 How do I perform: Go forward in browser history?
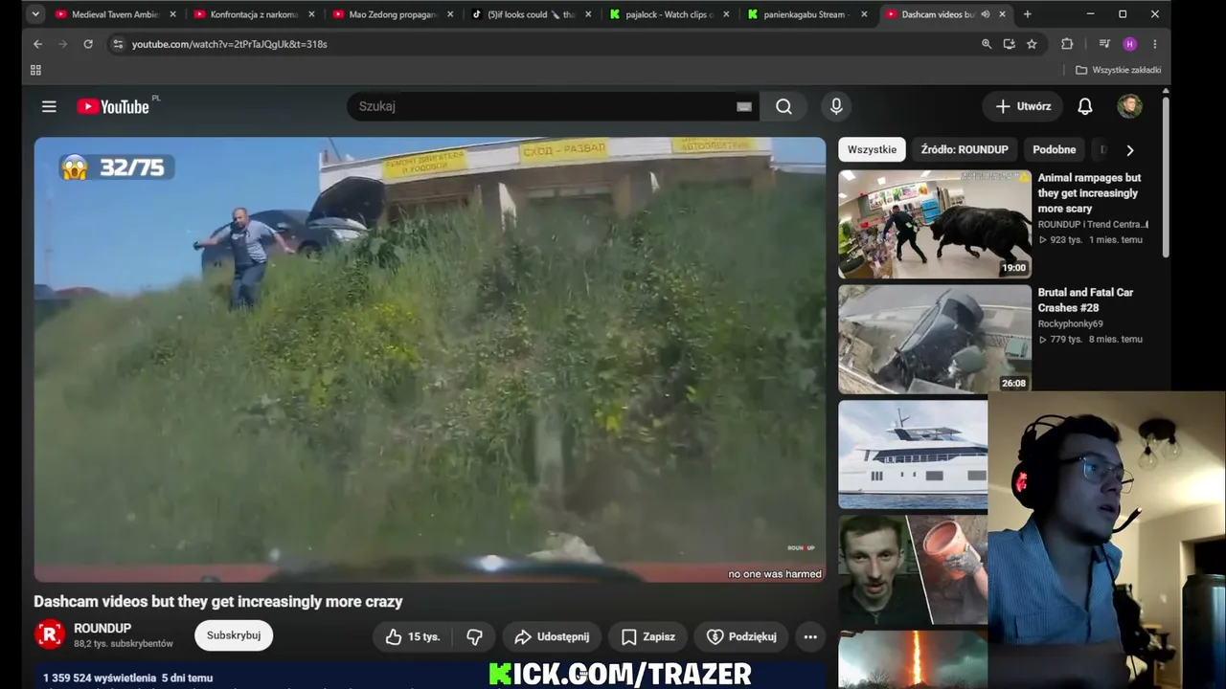tap(62, 44)
